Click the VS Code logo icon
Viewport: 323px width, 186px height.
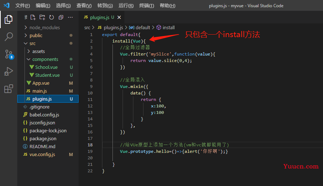pos(6,5)
